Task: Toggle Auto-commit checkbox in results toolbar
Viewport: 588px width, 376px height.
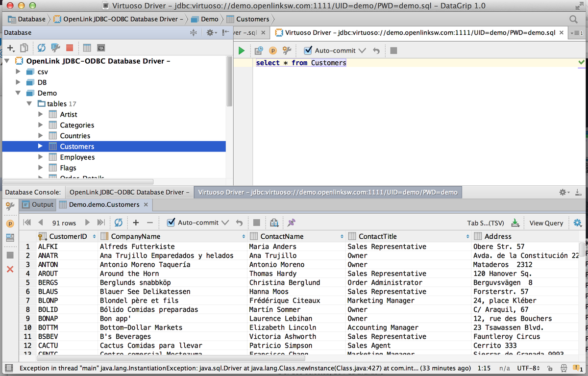Action: coord(171,223)
